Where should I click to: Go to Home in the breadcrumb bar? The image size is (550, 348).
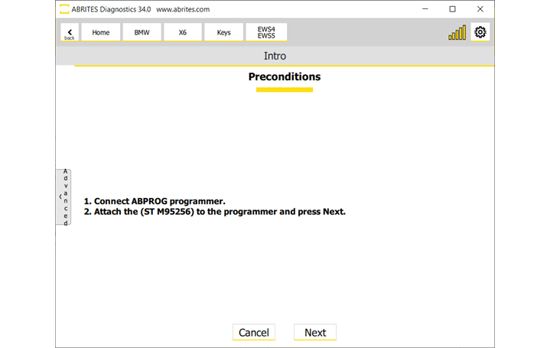(x=101, y=32)
